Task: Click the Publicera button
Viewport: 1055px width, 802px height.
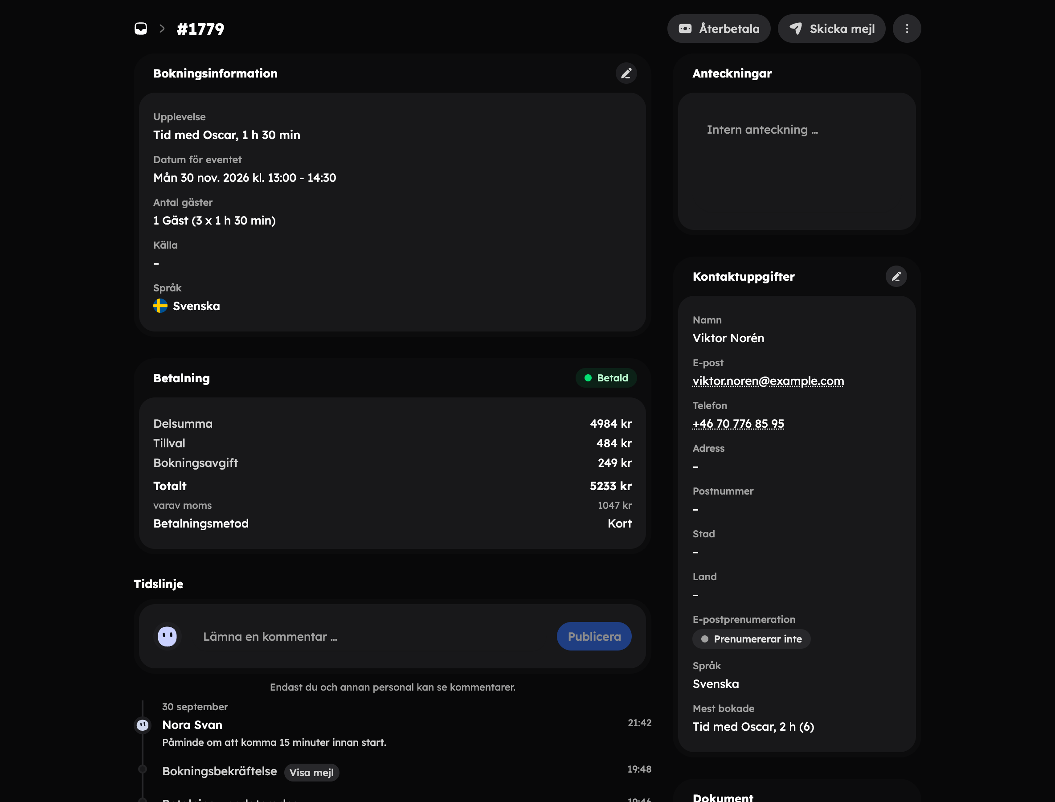Action: point(594,636)
